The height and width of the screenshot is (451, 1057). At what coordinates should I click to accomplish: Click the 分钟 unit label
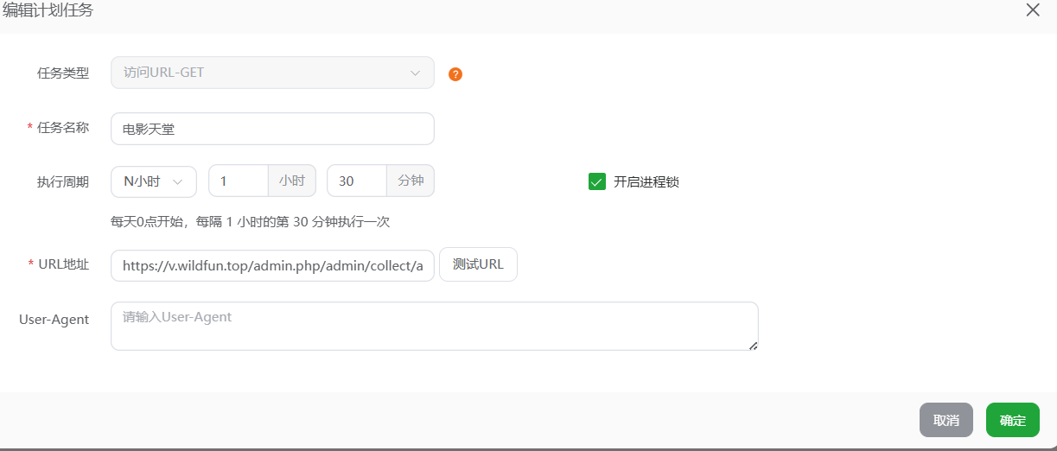[x=411, y=181]
